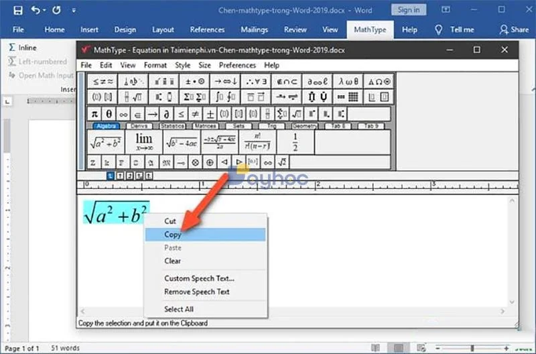Open the fence templates palette
The image size is (536, 354).
click(103, 97)
